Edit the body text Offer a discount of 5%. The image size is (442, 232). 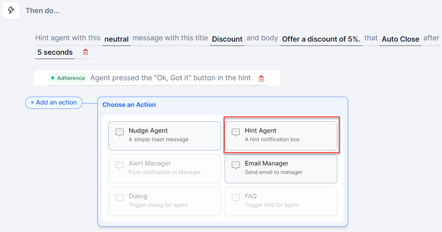pyautogui.click(x=321, y=39)
